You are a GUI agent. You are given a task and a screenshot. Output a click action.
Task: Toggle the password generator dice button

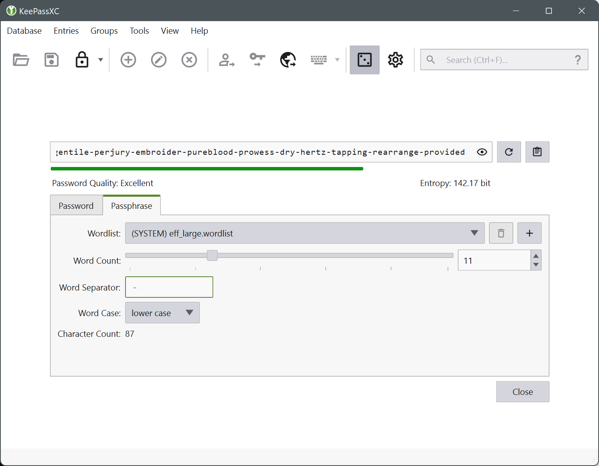365,60
